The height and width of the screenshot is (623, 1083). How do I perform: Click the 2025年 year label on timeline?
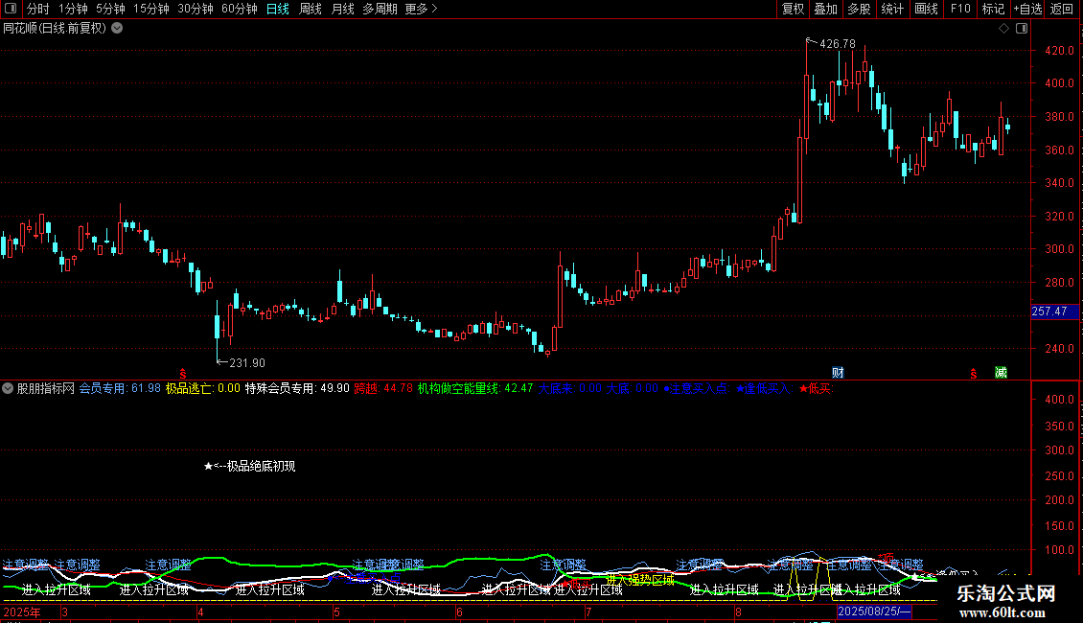pyautogui.click(x=21, y=612)
